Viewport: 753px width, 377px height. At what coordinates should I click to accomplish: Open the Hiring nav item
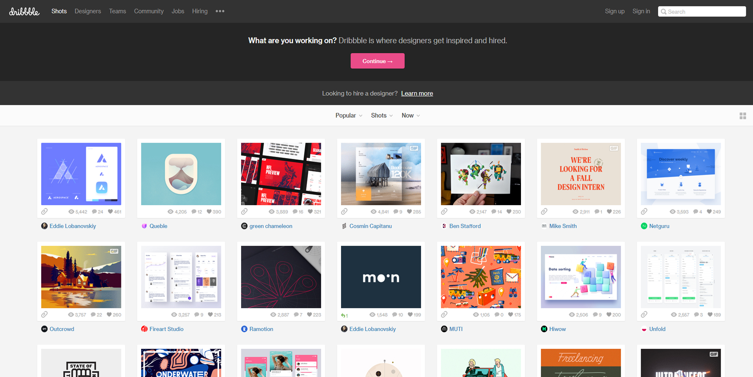coord(200,11)
